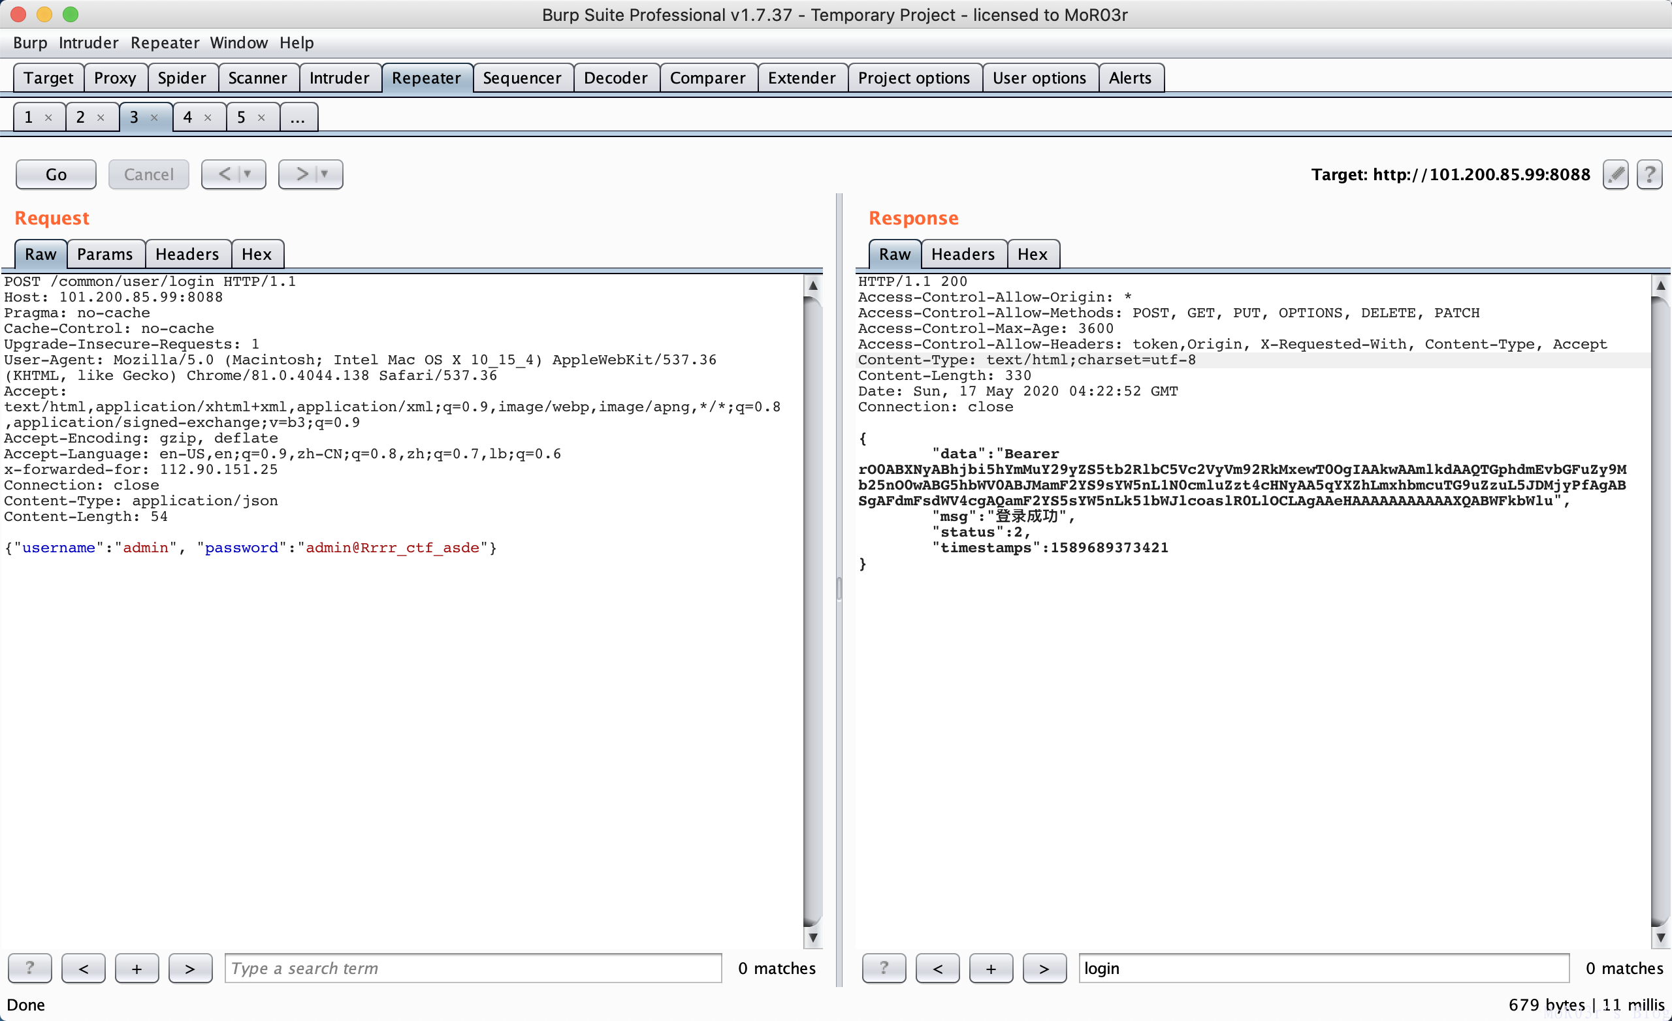The image size is (1672, 1021).
Task: Open the Project options tab
Action: click(914, 78)
